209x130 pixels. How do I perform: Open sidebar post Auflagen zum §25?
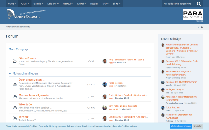[x=175, y=89]
